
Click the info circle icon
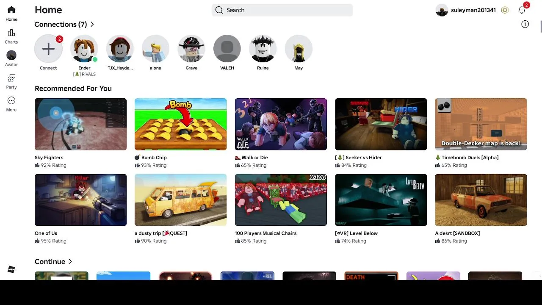point(525,24)
